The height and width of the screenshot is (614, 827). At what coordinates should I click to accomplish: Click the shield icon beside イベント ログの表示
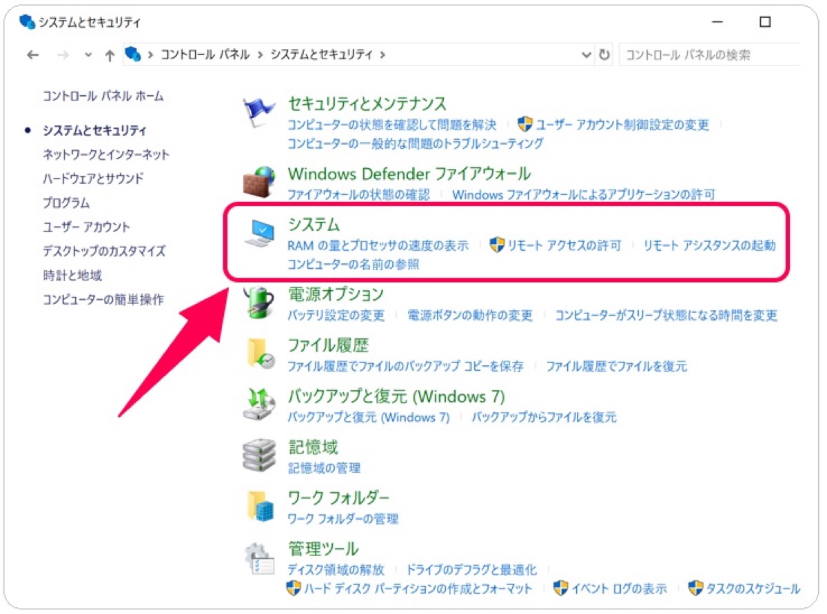[x=561, y=589]
